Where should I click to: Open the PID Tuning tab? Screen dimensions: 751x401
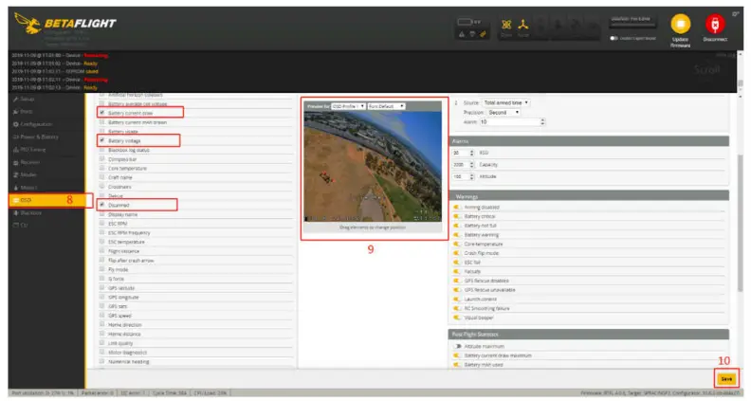[46, 150]
